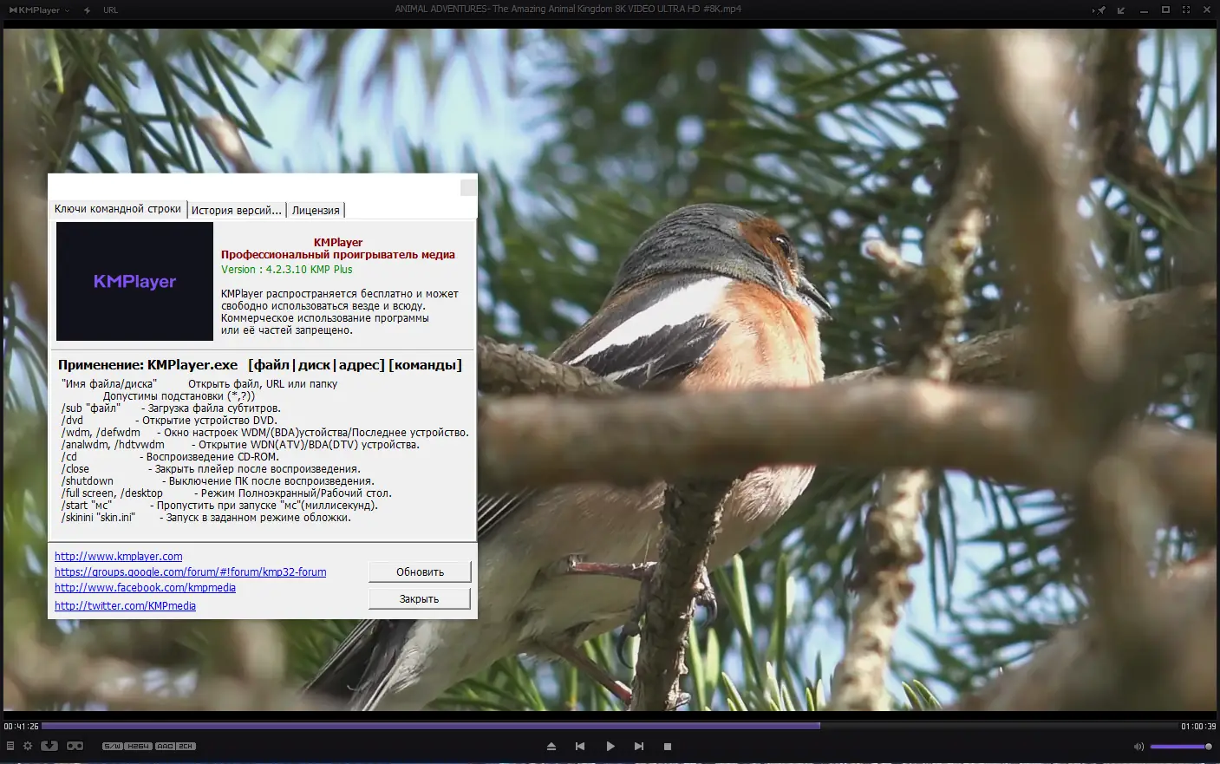1220x764 pixels.
Task: Open the История версий tab
Action: 237,209
